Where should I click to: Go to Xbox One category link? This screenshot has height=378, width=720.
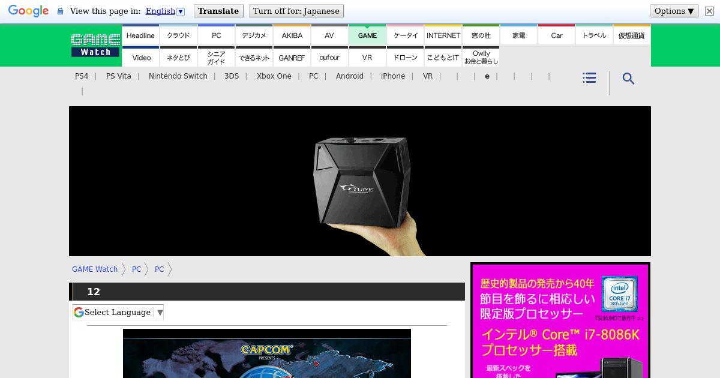(274, 76)
